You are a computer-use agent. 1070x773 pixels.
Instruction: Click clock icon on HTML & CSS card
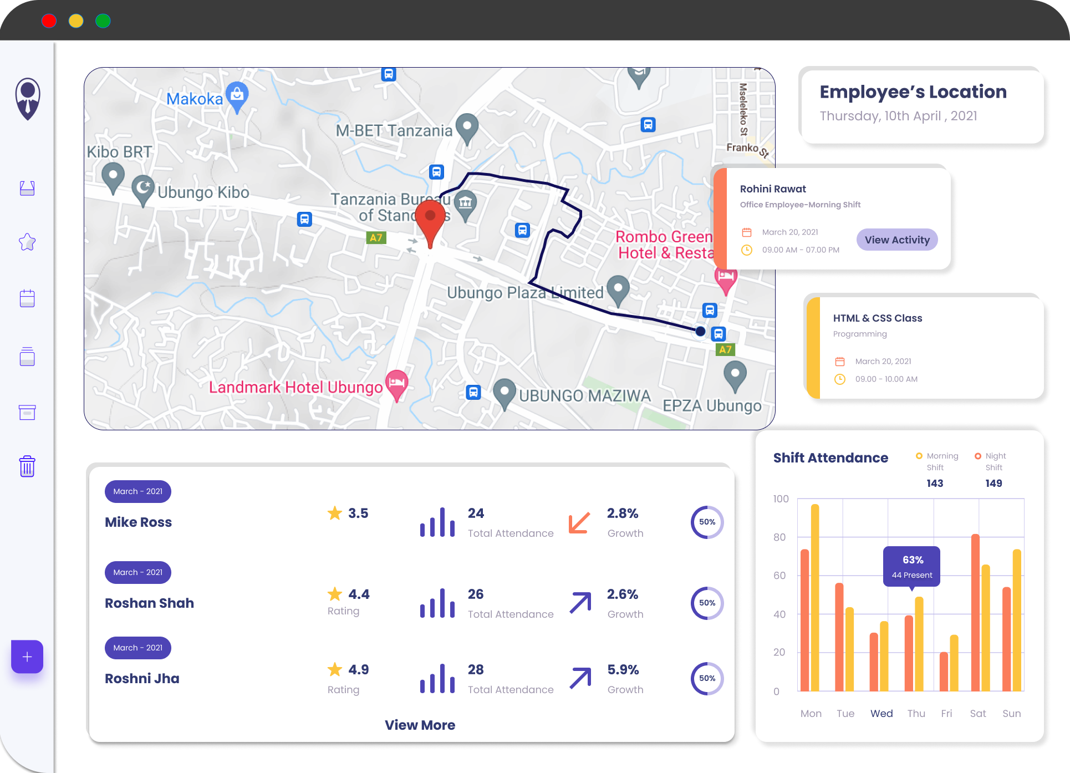pyautogui.click(x=840, y=379)
